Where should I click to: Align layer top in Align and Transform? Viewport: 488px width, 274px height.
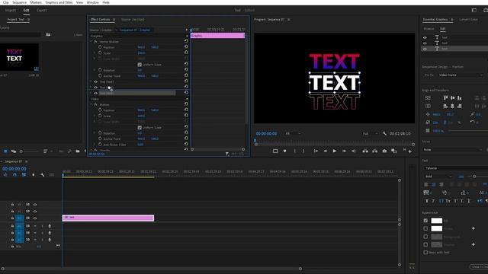click(x=445, y=98)
